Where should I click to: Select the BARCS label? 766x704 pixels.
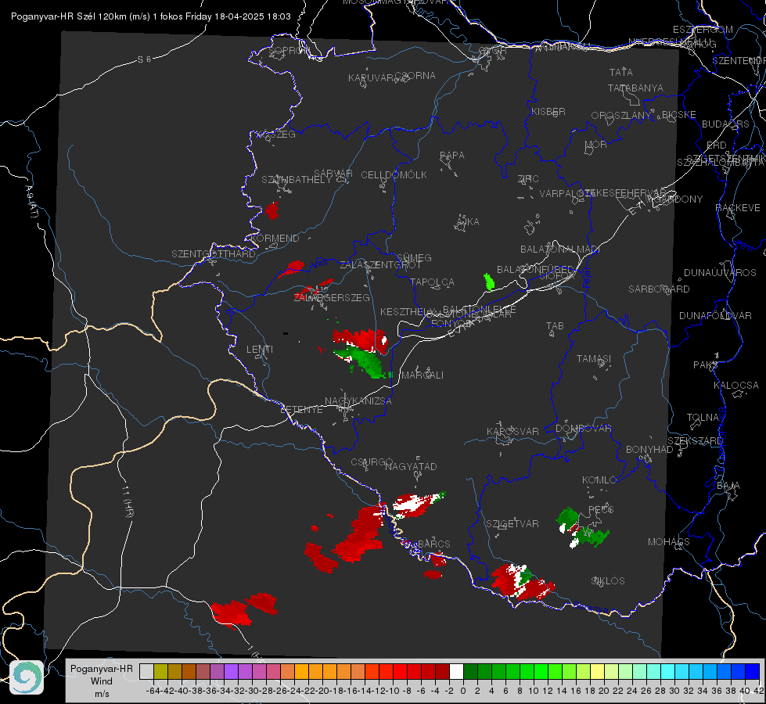pyautogui.click(x=433, y=544)
